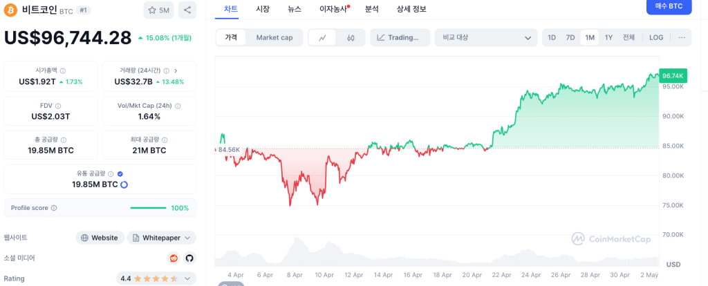Expand the Rating 4.4 dropdown
The image size is (708, 286).
point(156,278)
